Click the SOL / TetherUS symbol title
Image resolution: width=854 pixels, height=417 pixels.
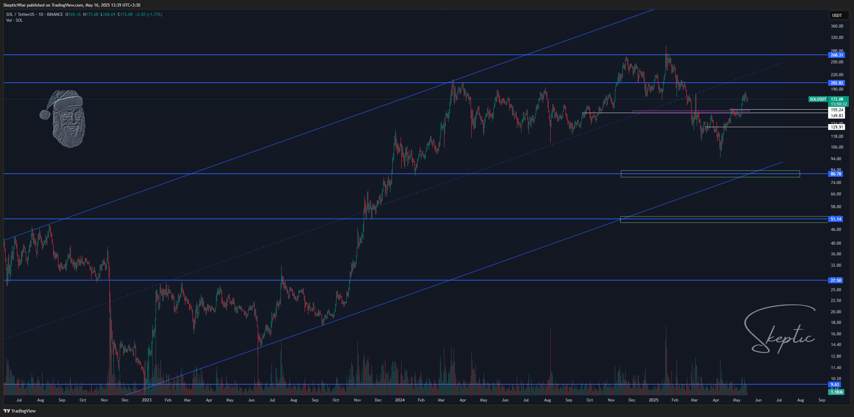click(20, 14)
